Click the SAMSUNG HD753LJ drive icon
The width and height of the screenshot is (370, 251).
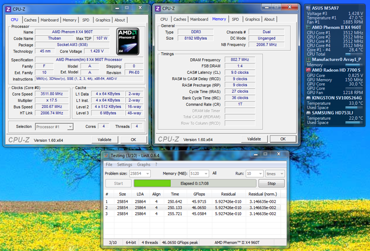pos(308,113)
